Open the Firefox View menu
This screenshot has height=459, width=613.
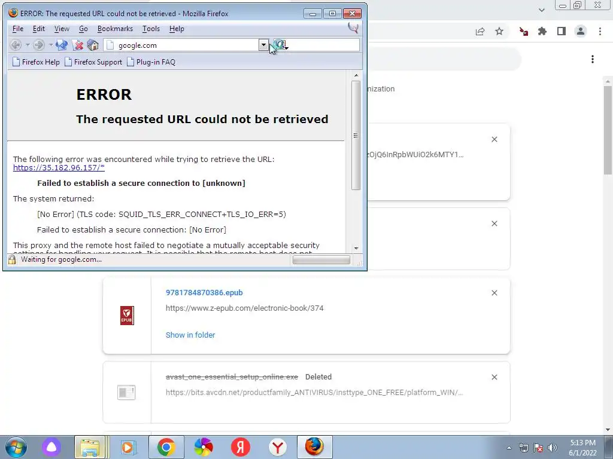pyautogui.click(x=62, y=29)
